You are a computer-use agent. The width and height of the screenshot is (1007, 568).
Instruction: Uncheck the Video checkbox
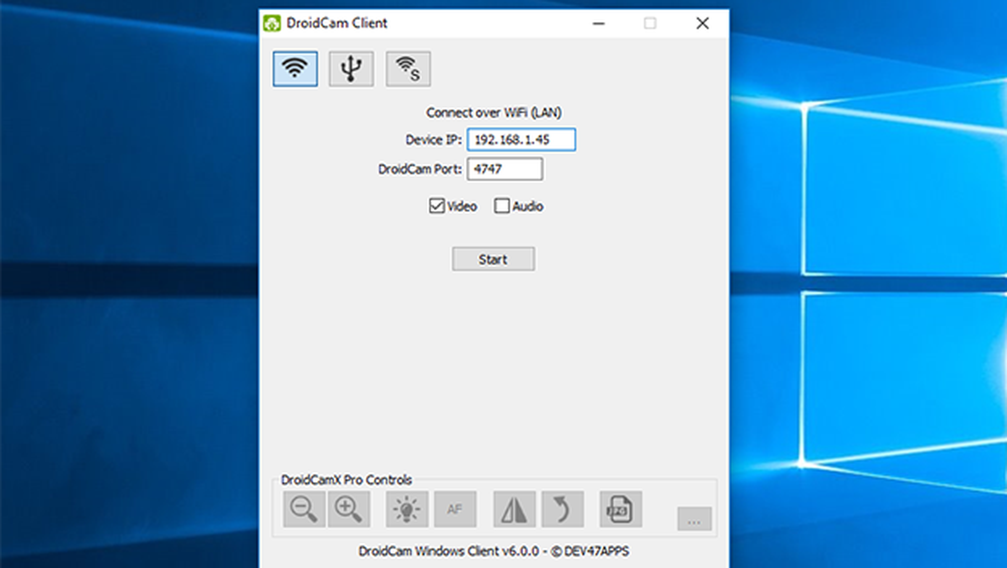coord(437,206)
